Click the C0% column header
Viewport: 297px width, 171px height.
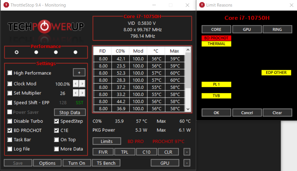pos(120,51)
